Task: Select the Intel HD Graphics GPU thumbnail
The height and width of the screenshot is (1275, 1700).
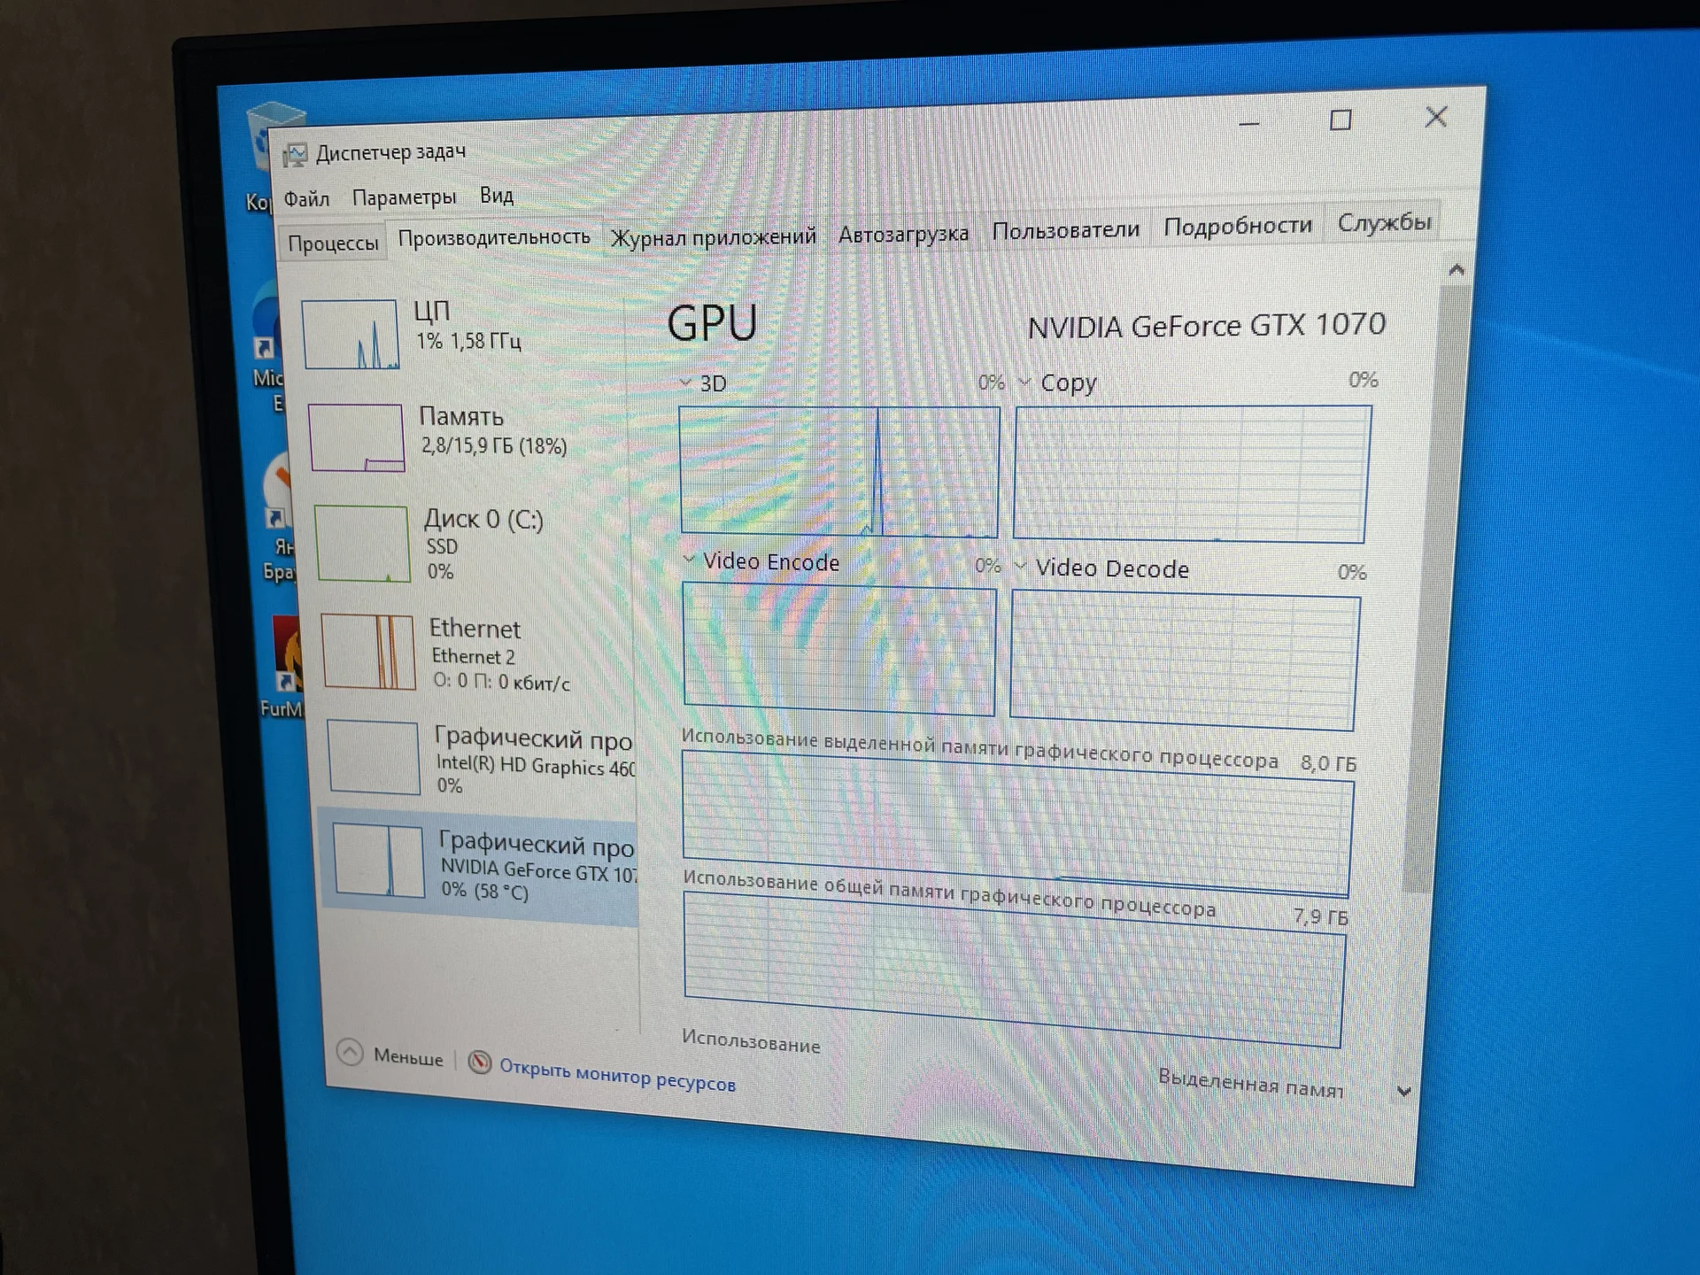Action: coord(374,757)
